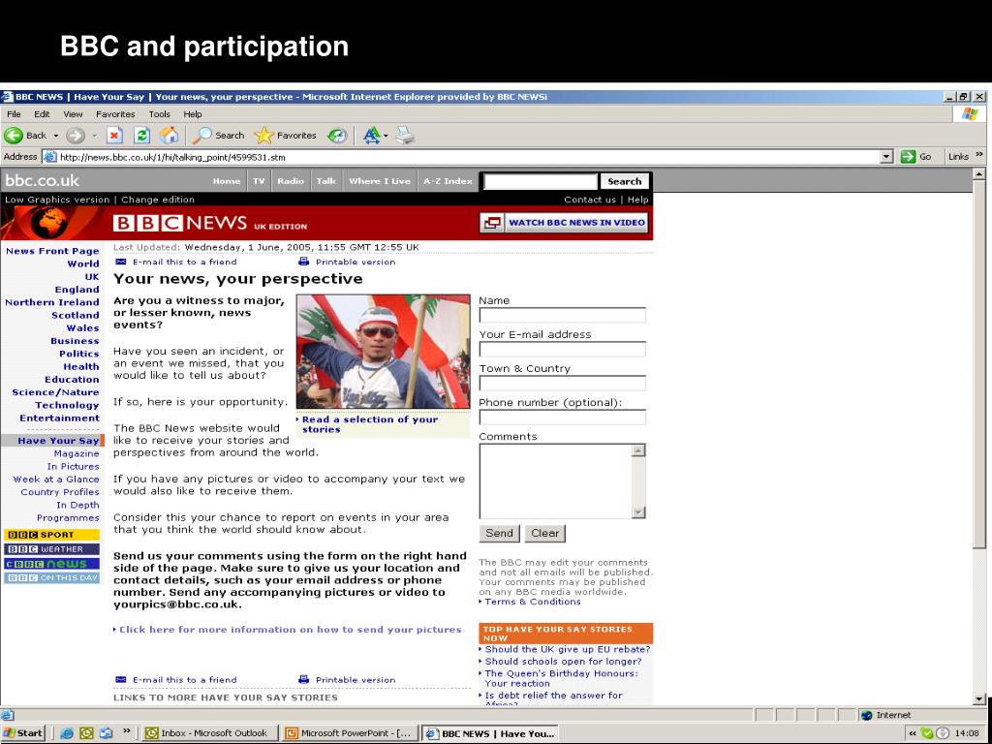Image resolution: width=992 pixels, height=744 pixels.
Task: Click link about how to send your pictures
Action: [291, 630]
